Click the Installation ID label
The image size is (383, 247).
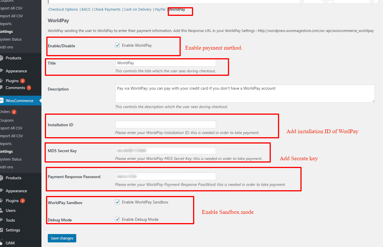[60, 125]
